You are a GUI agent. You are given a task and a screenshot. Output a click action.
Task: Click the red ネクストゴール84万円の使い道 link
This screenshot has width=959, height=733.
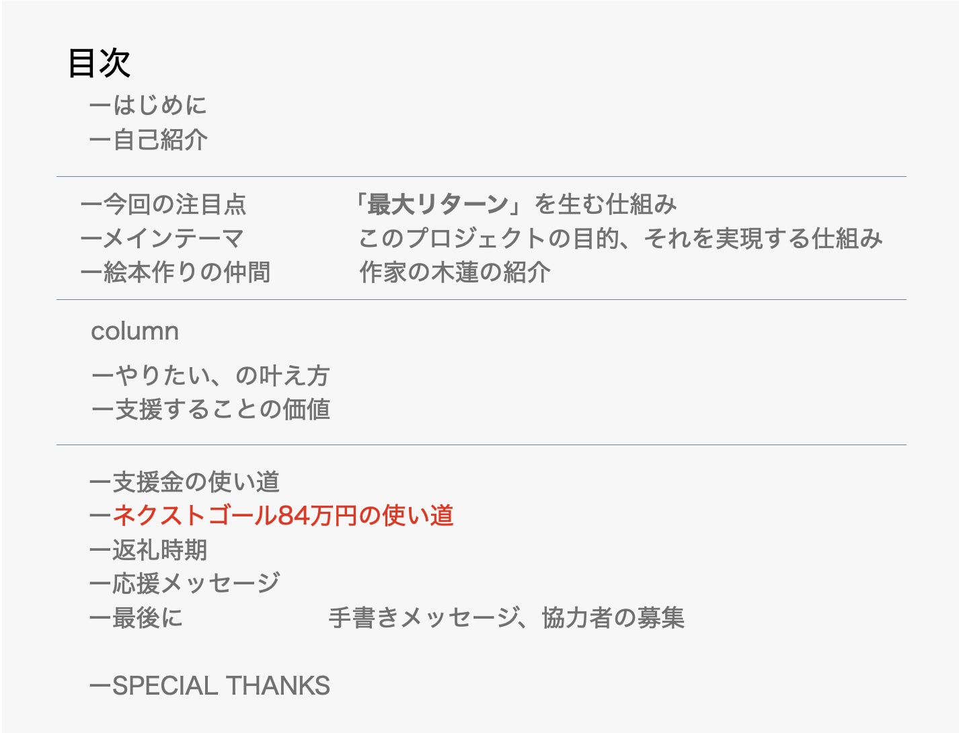tap(272, 516)
